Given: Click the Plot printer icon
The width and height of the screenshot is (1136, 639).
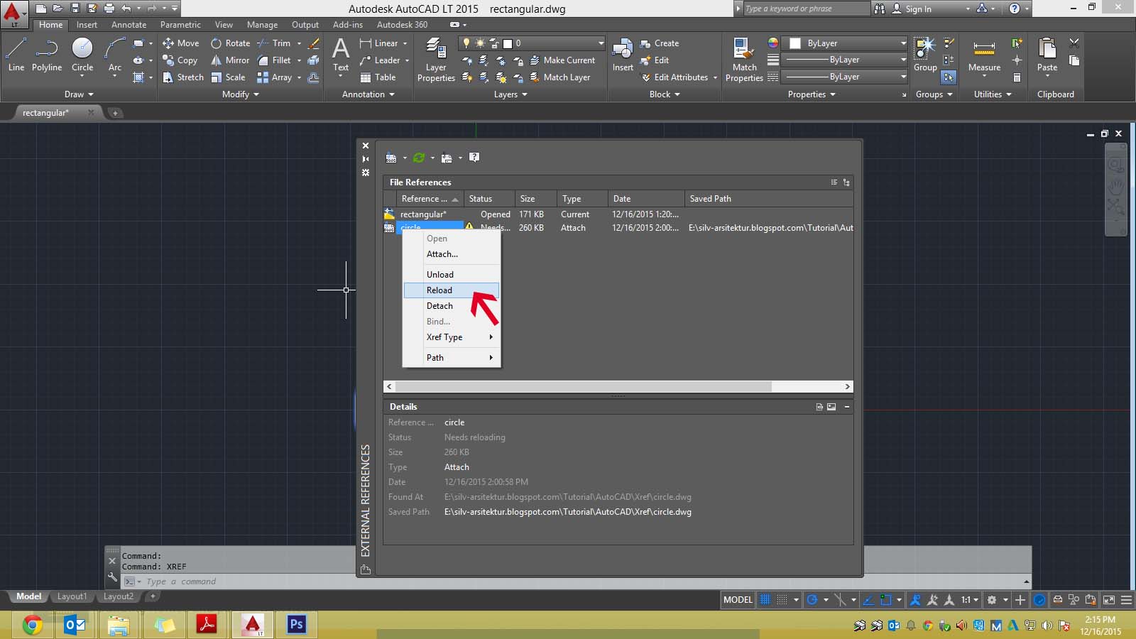Looking at the screenshot, I should [x=109, y=9].
